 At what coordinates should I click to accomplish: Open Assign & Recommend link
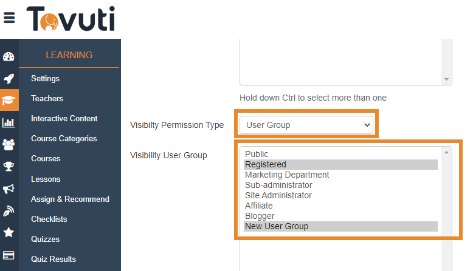point(70,199)
